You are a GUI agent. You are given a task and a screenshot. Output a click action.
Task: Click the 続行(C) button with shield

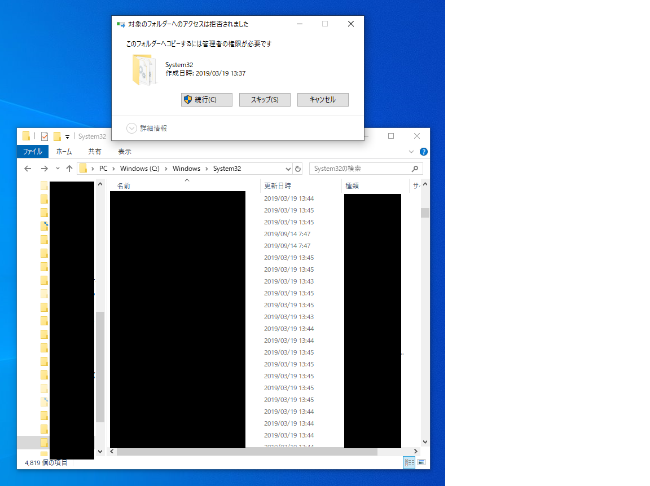coord(207,100)
